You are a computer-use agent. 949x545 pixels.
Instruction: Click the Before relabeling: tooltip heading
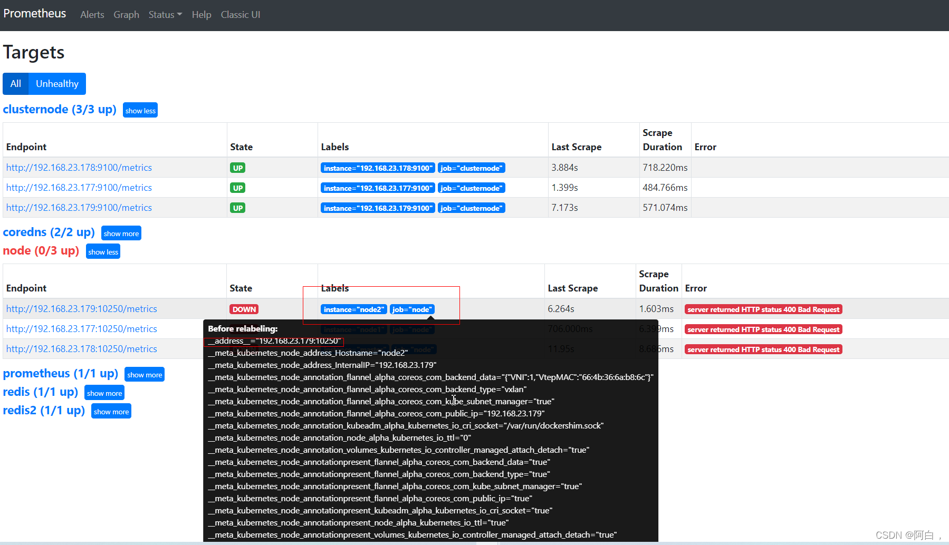[243, 328]
